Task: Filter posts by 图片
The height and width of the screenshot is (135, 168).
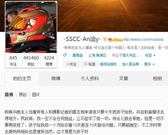Action: [x=36, y=95]
